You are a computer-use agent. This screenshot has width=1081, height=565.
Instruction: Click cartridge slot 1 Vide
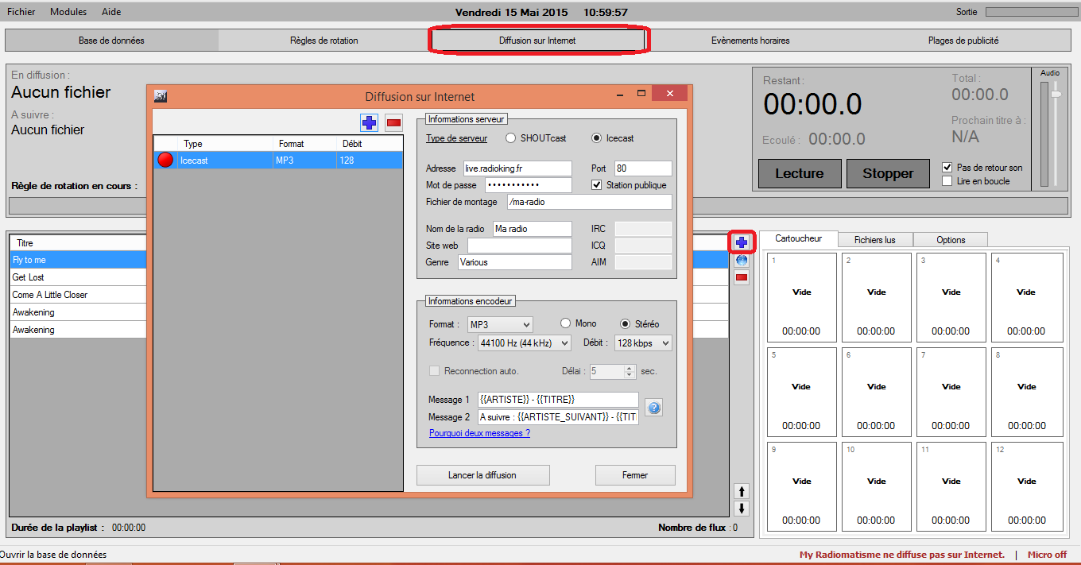pos(802,297)
